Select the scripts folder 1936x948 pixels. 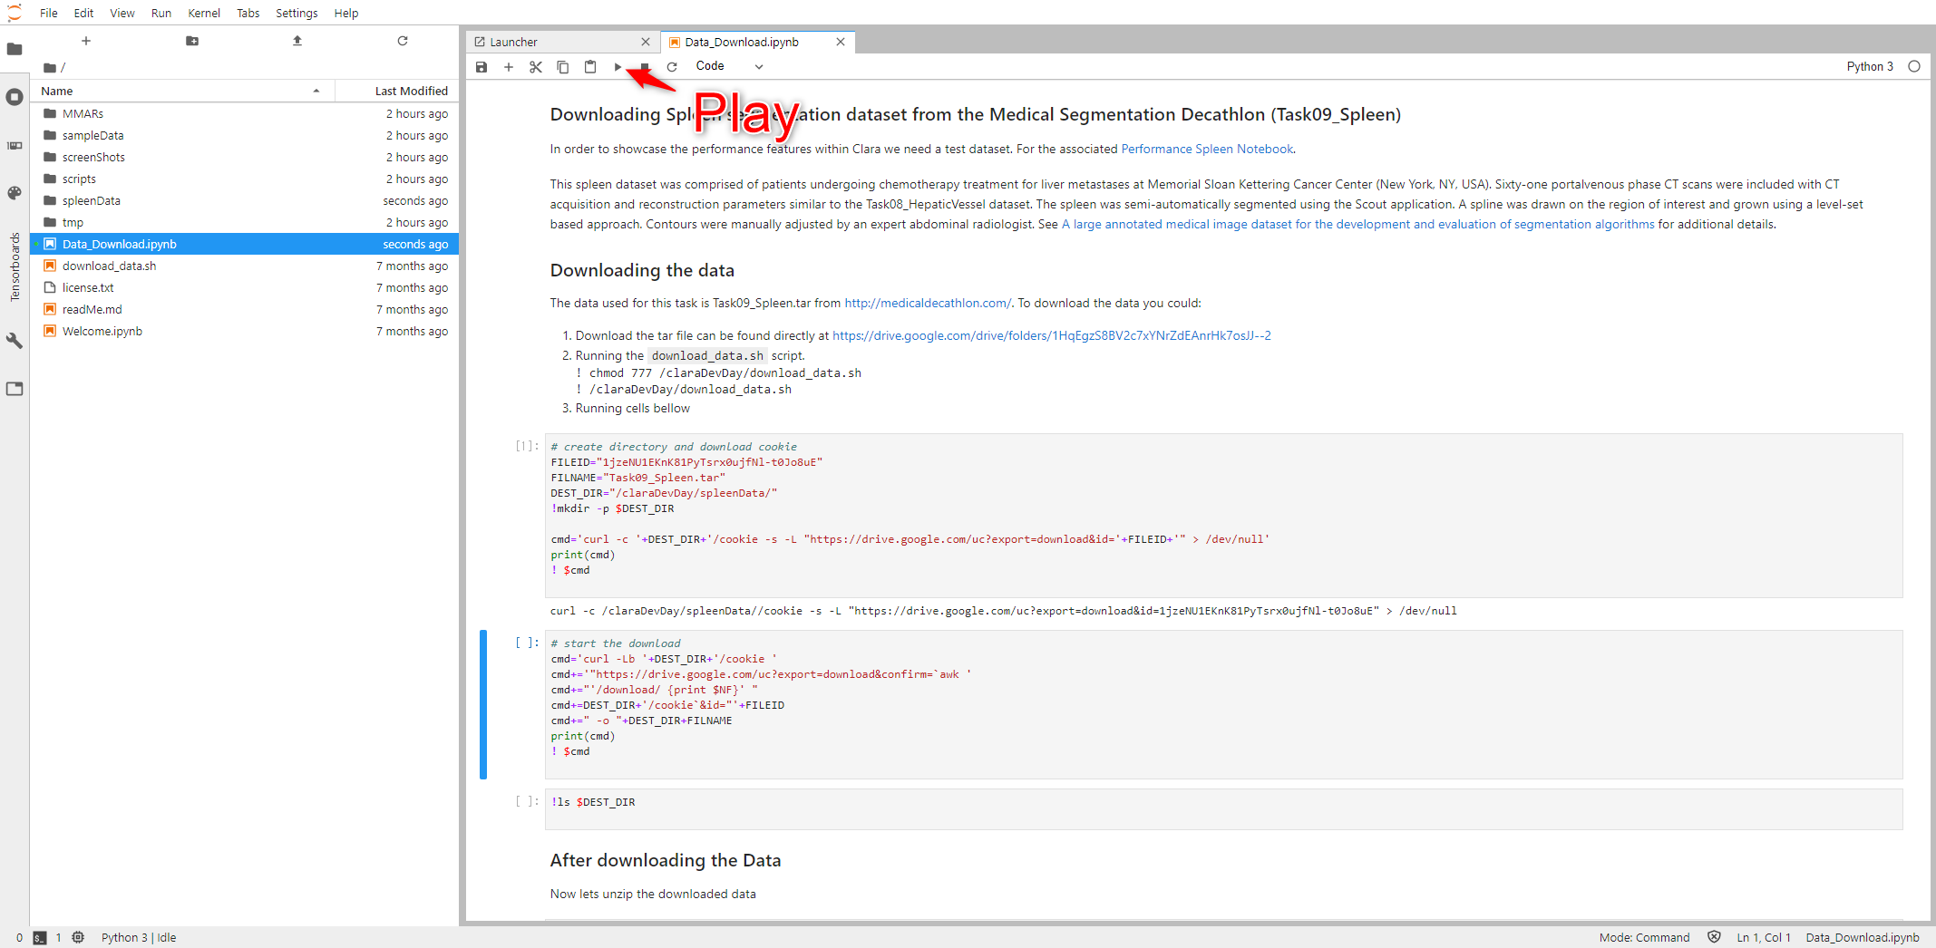tap(245, 179)
